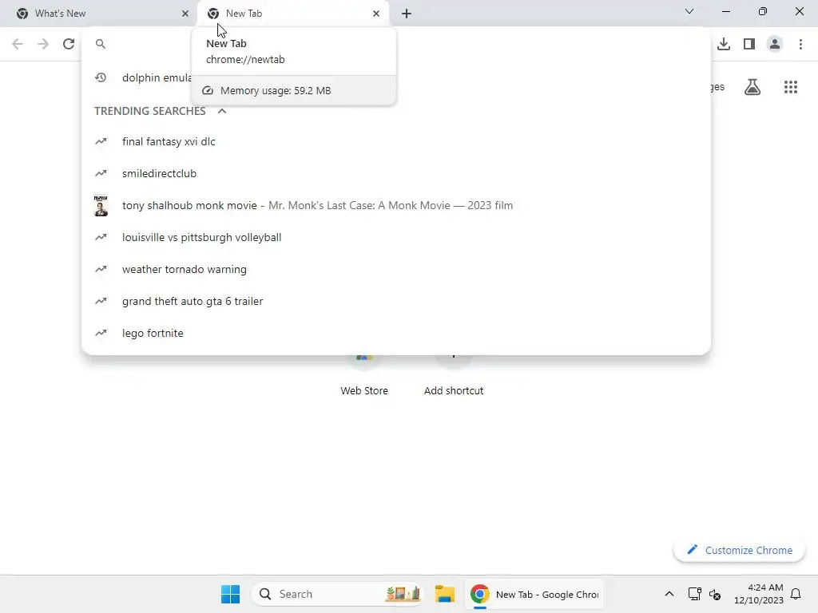Toggle the side panel icon
The height and width of the screenshot is (613, 818).
(749, 44)
